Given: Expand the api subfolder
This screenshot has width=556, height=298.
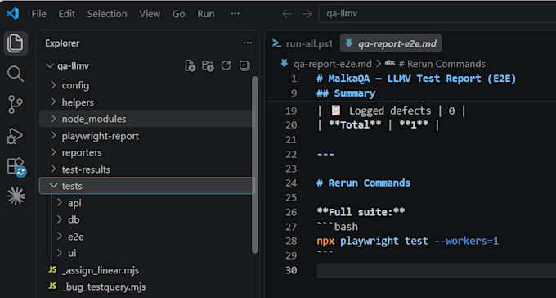Looking at the screenshot, I should click(147, 203).
